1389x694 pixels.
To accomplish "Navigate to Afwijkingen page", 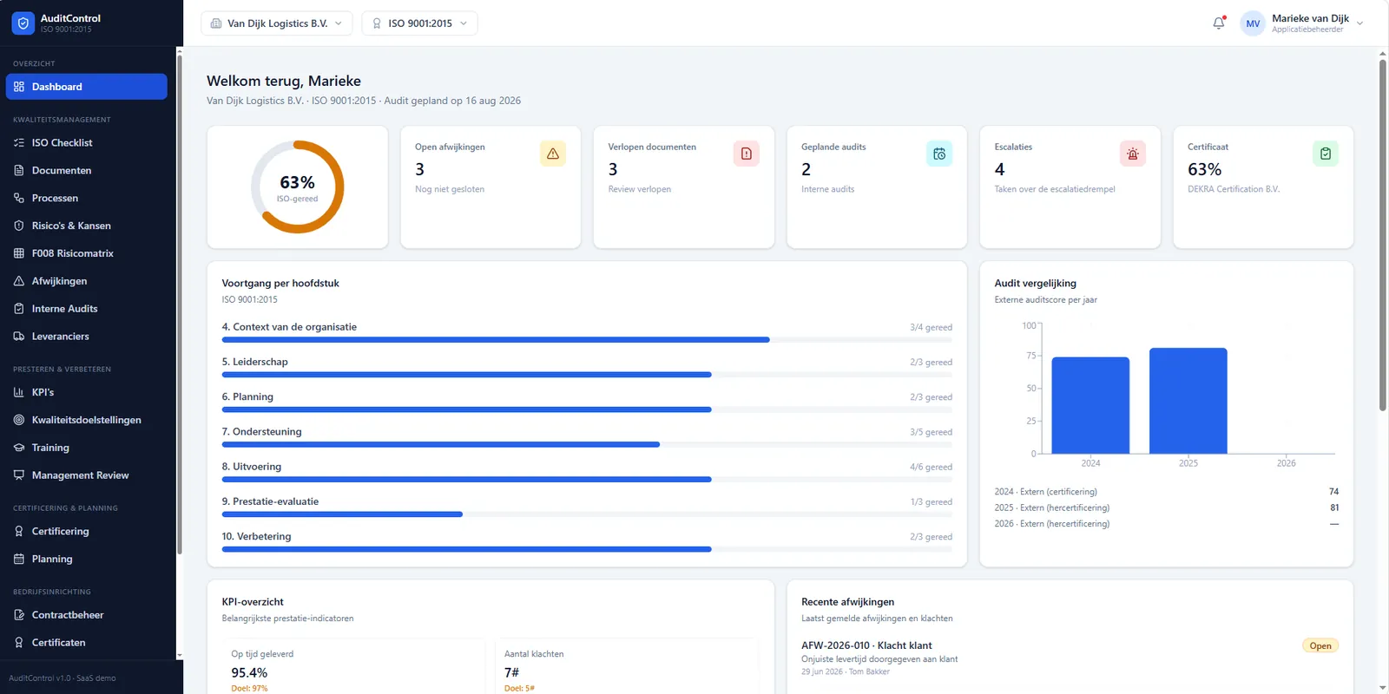I will point(86,281).
